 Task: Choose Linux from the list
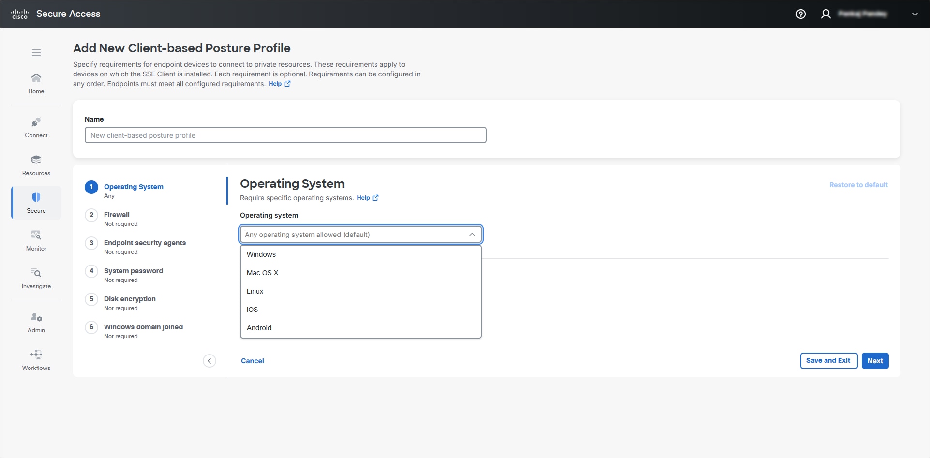(x=361, y=291)
